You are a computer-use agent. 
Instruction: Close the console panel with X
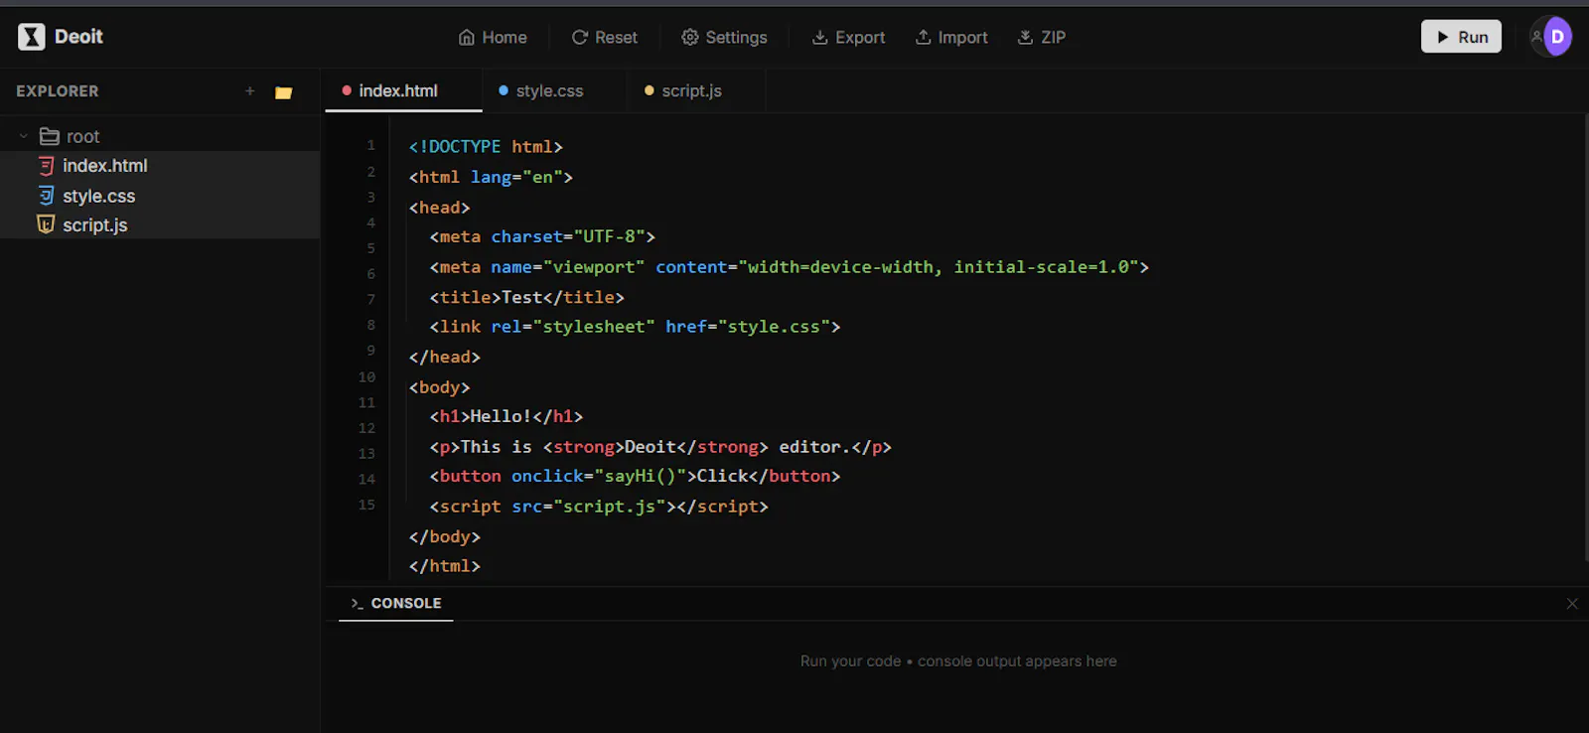click(x=1572, y=603)
